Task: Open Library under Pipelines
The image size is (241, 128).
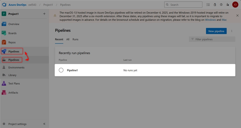Action: 12,75
